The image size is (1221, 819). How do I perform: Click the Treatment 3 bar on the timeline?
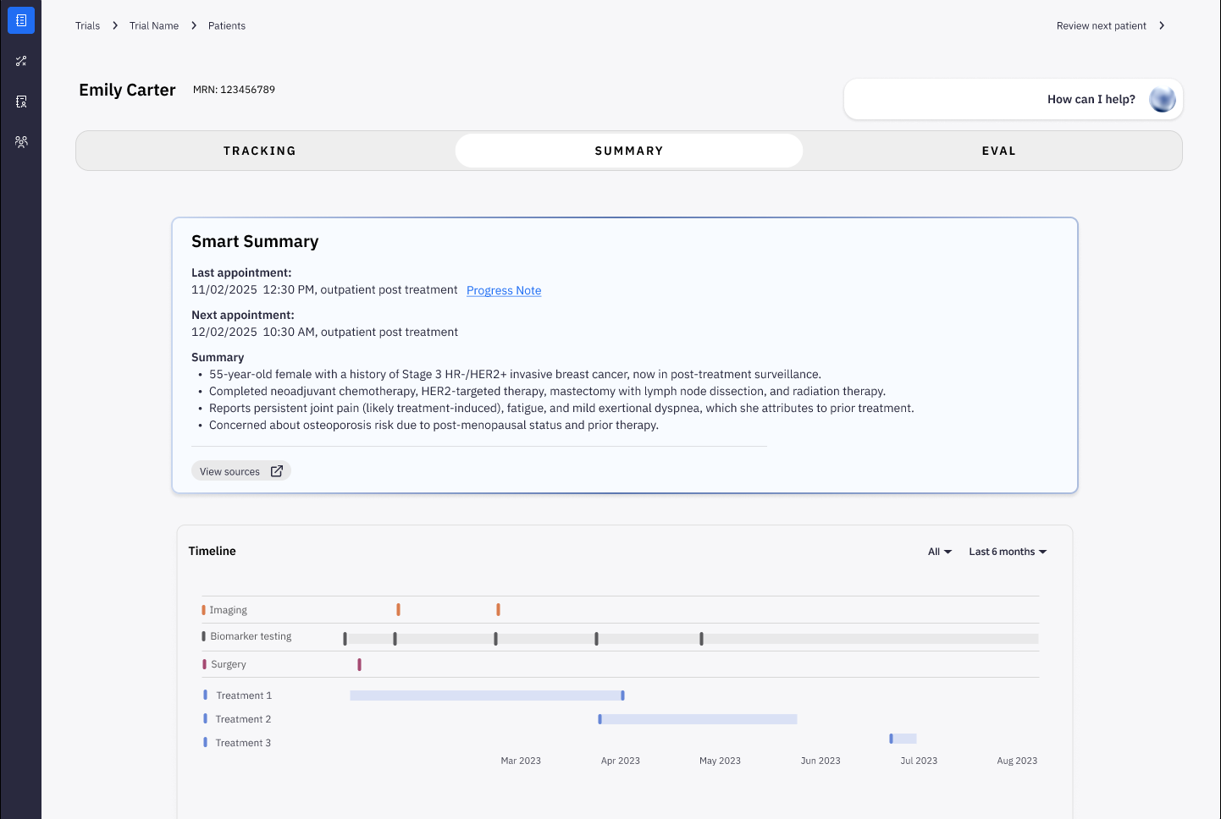point(903,739)
